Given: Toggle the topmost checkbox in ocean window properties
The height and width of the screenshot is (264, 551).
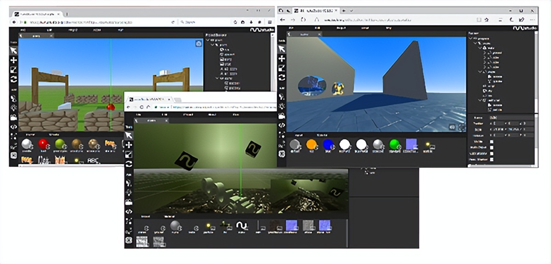Looking at the screenshot, I should (x=492, y=142).
